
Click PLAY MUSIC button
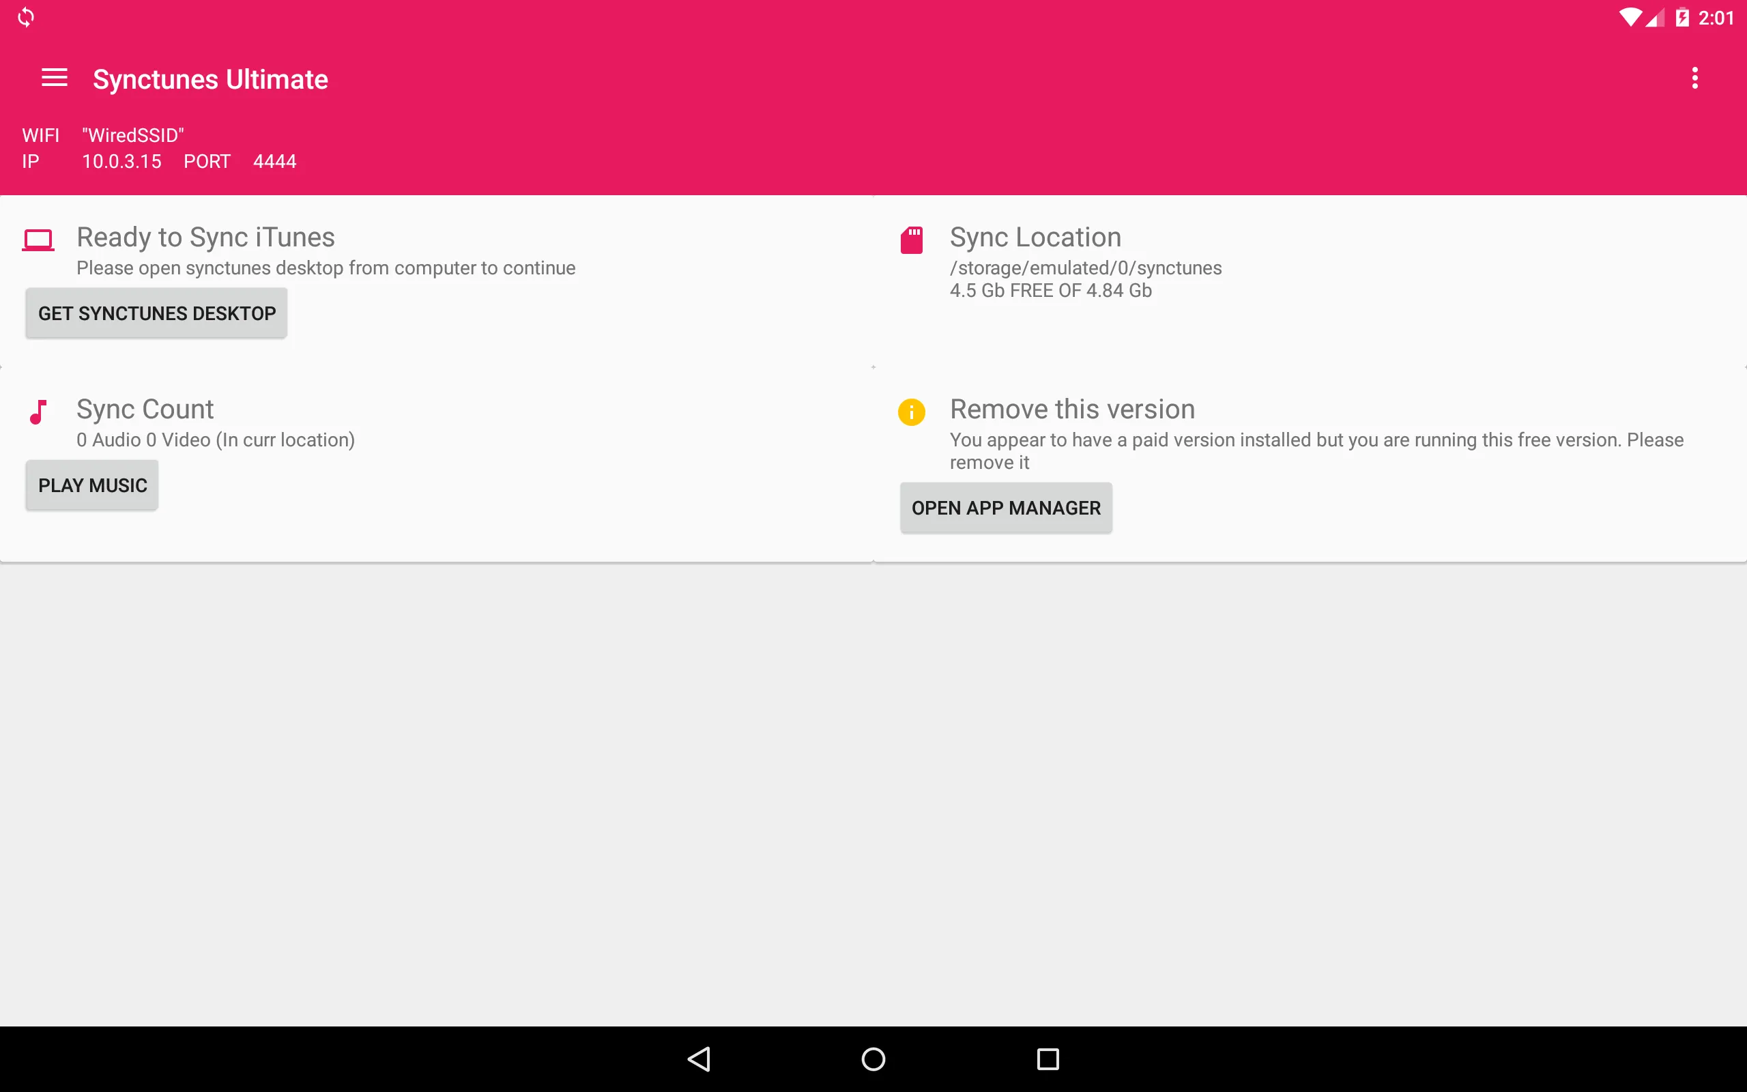tap(92, 485)
